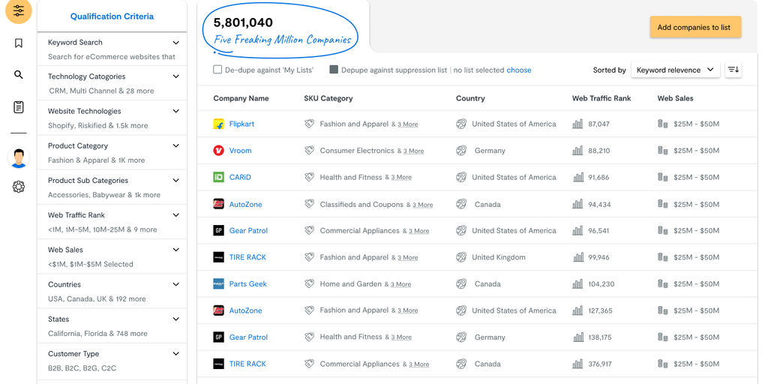Click the Web Sales column header
768x384 pixels.
click(676, 98)
